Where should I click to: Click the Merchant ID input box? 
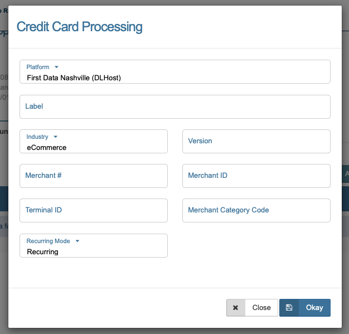(x=256, y=176)
